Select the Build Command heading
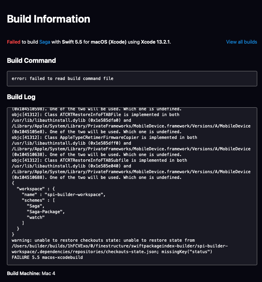Viewport: 262px width, 282px height. (31, 60)
